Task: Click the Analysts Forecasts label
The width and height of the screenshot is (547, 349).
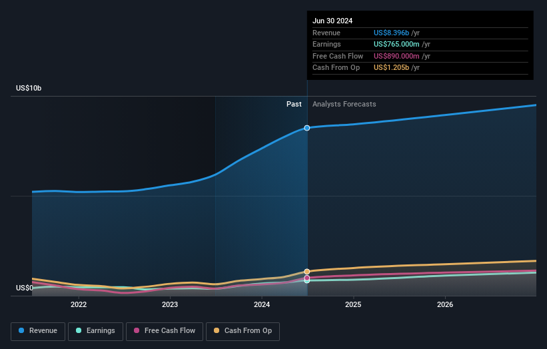Action: pos(344,105)
